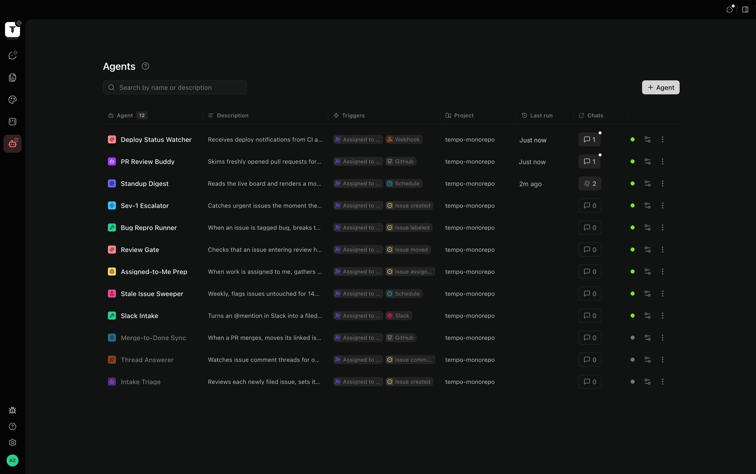Open settings for Slack Intake
The image size is (756, 474).
click(648, 316)
